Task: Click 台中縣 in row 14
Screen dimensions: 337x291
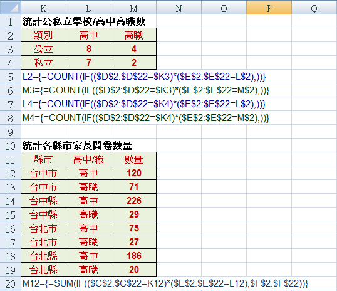Action: (x=43, y=201)
